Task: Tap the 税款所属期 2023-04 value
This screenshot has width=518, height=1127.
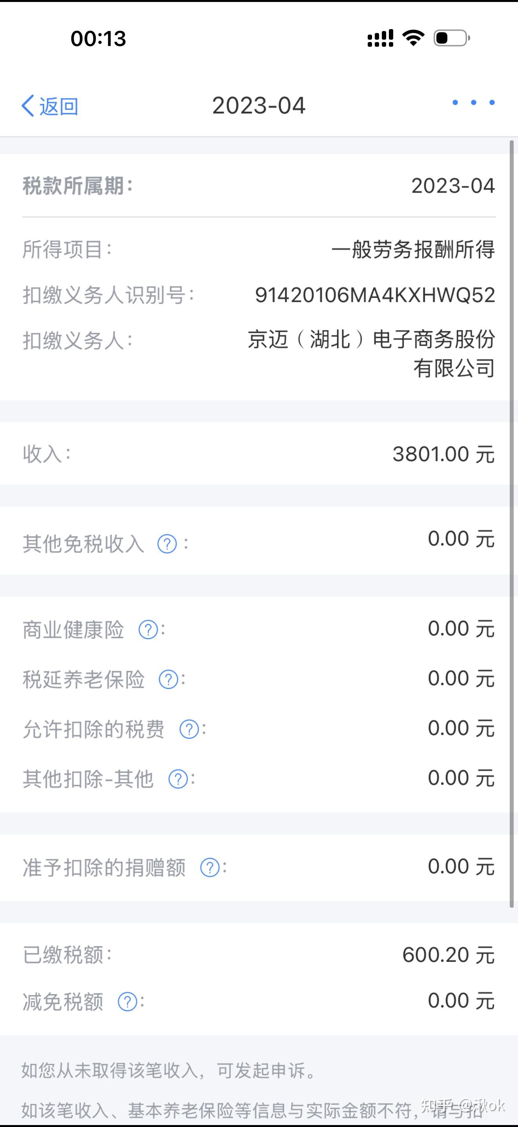Action: (453, 186)
